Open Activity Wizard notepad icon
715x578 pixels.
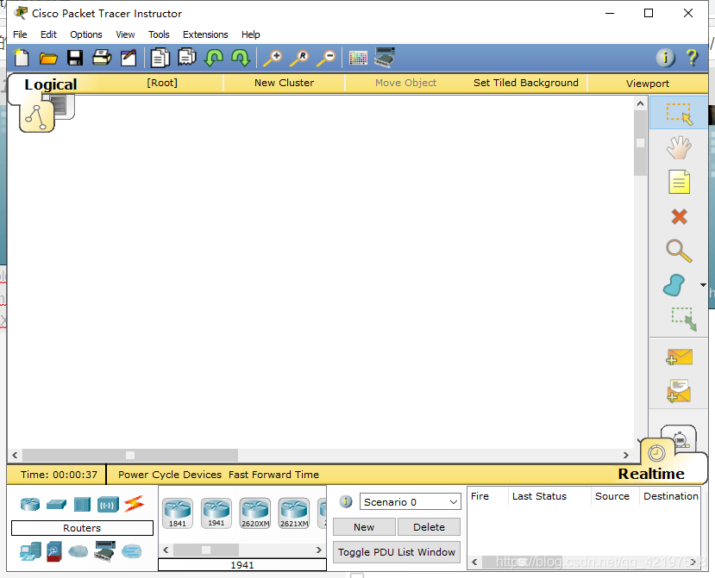[x=129, y=58]
